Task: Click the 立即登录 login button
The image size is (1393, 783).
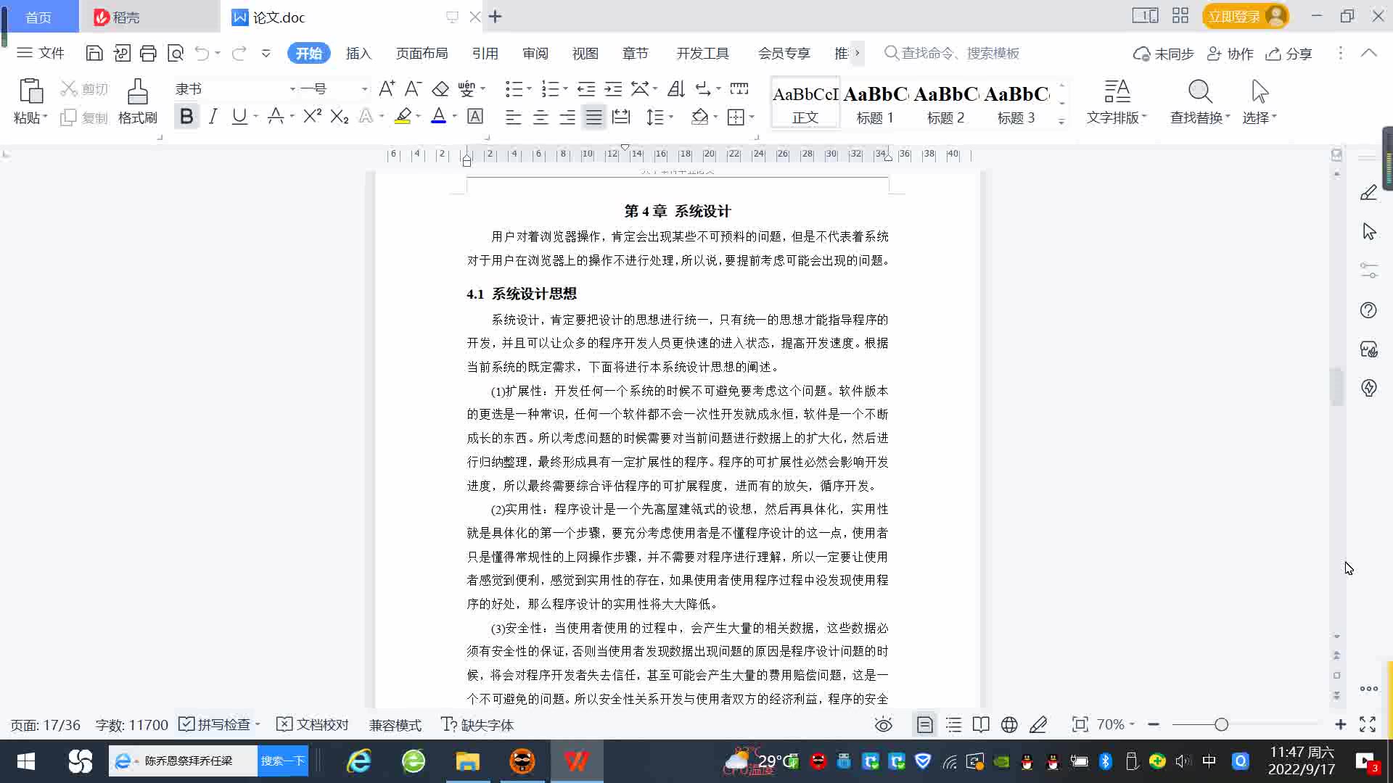Action: pyautogui.click(x=1234, y=17)
